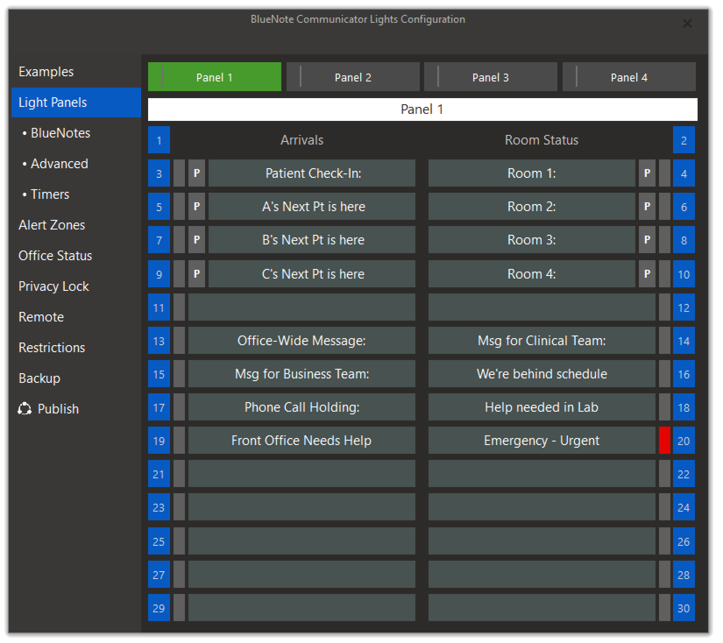Click the Msg for Business Team field
723x643 pixels.
[x=302, y=374]
